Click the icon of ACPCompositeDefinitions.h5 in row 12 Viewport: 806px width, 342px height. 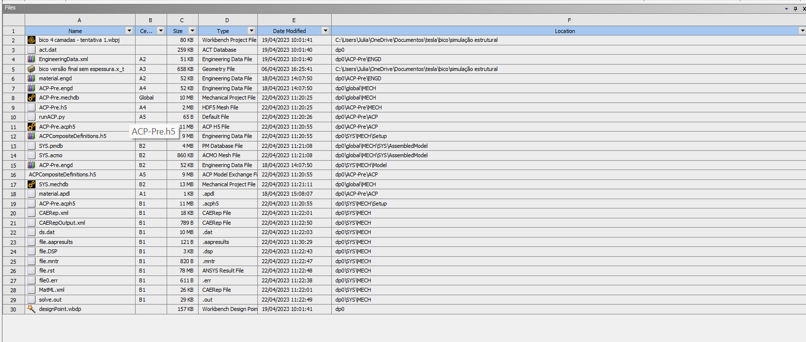click(32, 136)
